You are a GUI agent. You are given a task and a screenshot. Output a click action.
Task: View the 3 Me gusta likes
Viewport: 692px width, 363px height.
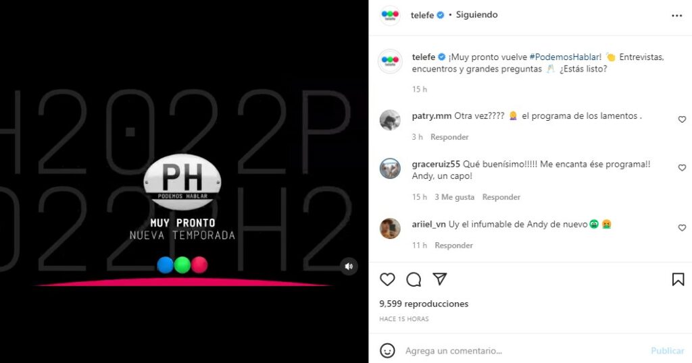tap(455, 197)
